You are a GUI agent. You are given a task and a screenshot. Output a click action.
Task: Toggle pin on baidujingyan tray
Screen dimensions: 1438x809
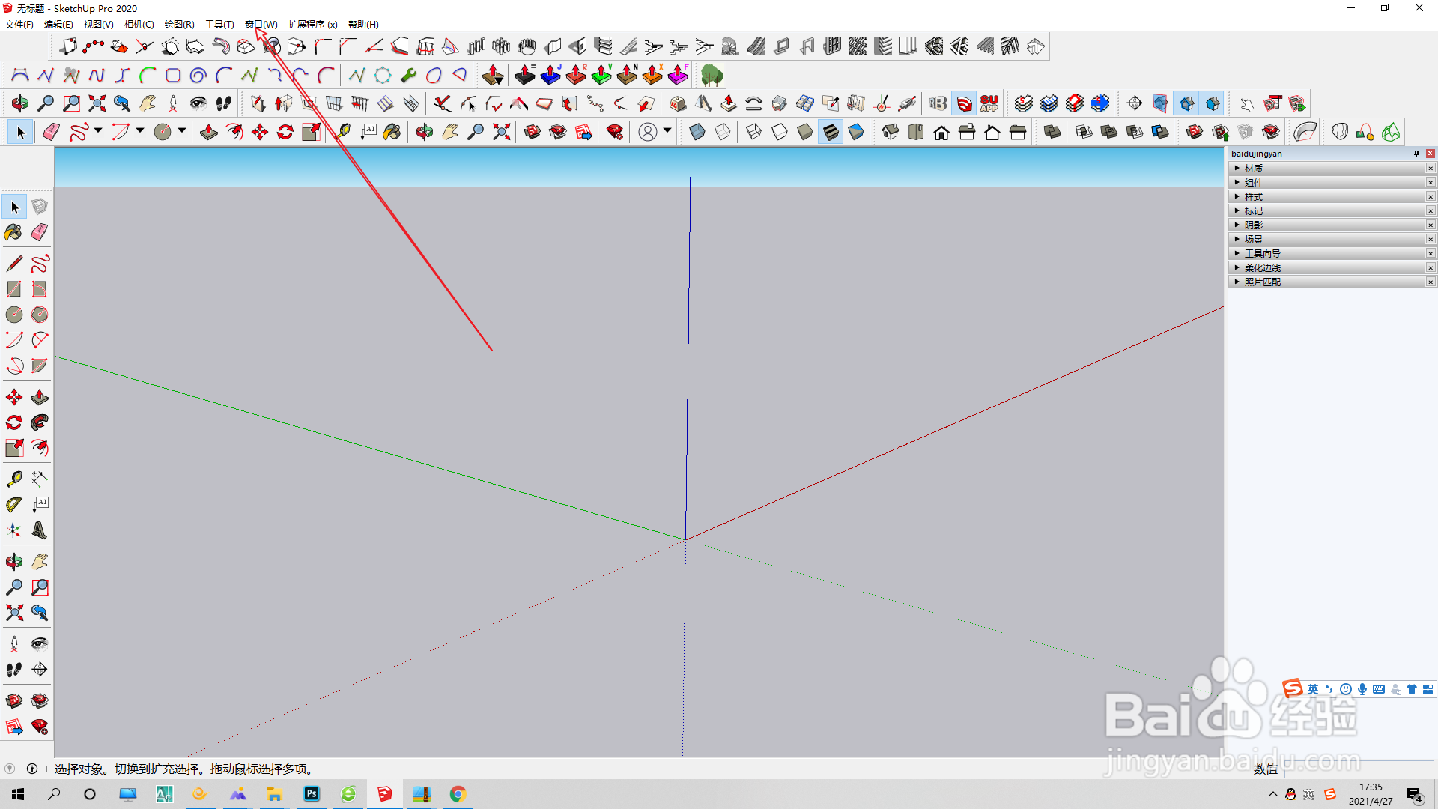(1416, 154)
